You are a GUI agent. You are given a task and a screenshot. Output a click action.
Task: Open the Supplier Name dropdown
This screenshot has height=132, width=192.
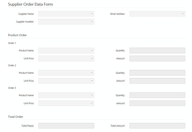tap(66, 14)
